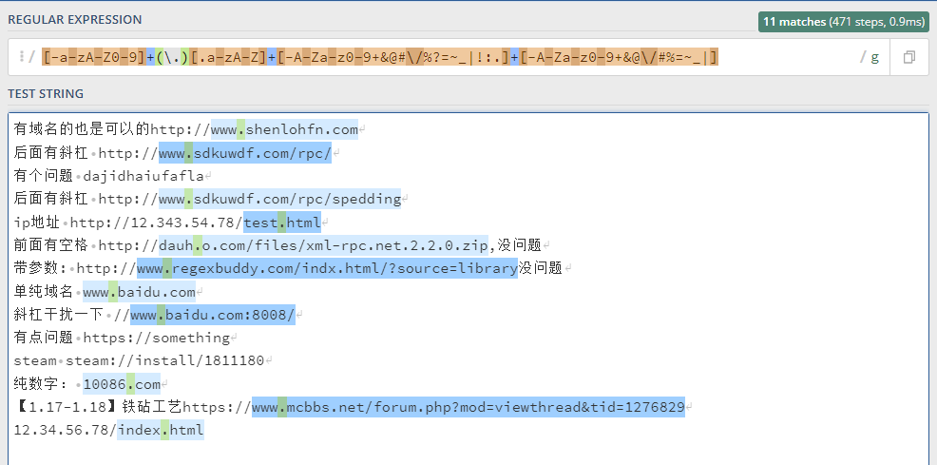Click the www.shenlohfn.com match in first line
937x465 pixels.
click(284, 129)
